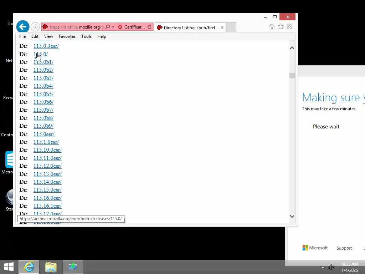Open the 115.12.0esr/ directory link

(x=47, y=166)
